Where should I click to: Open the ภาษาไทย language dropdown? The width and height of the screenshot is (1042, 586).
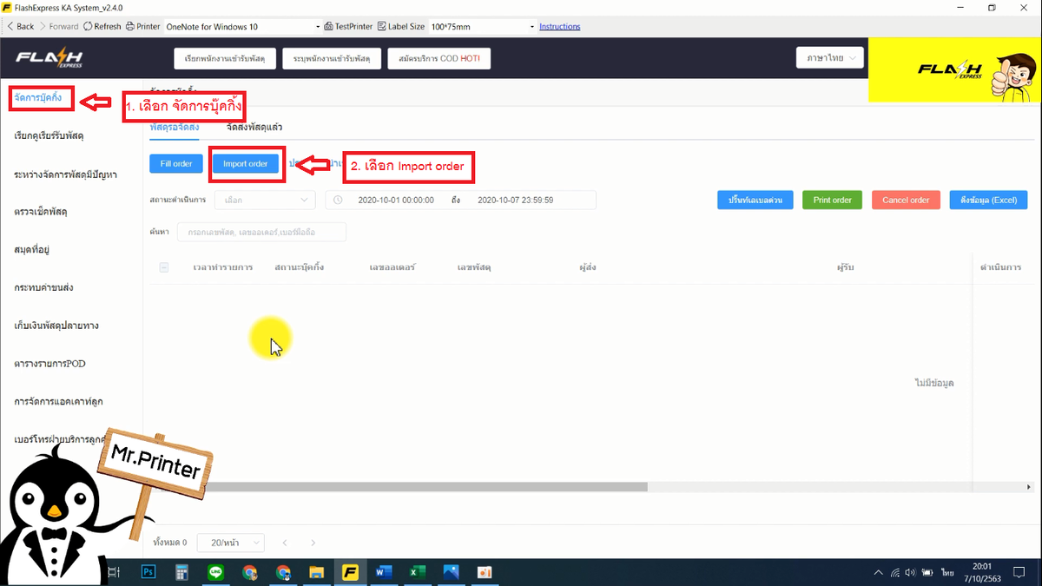(830, 58)
